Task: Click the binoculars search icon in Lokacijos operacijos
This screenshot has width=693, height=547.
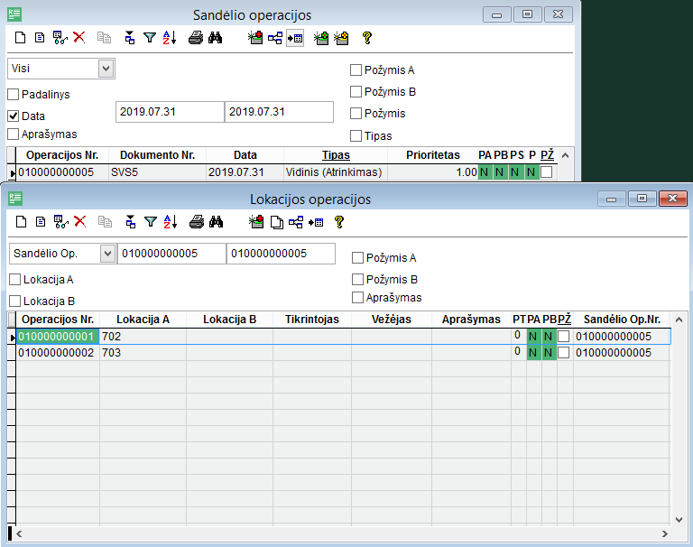Action: pos(216,222)
